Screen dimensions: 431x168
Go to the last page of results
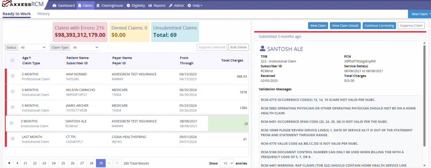[117, 163]
